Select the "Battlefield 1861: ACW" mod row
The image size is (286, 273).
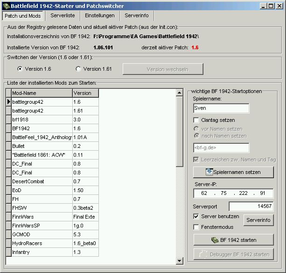[52, 155]
